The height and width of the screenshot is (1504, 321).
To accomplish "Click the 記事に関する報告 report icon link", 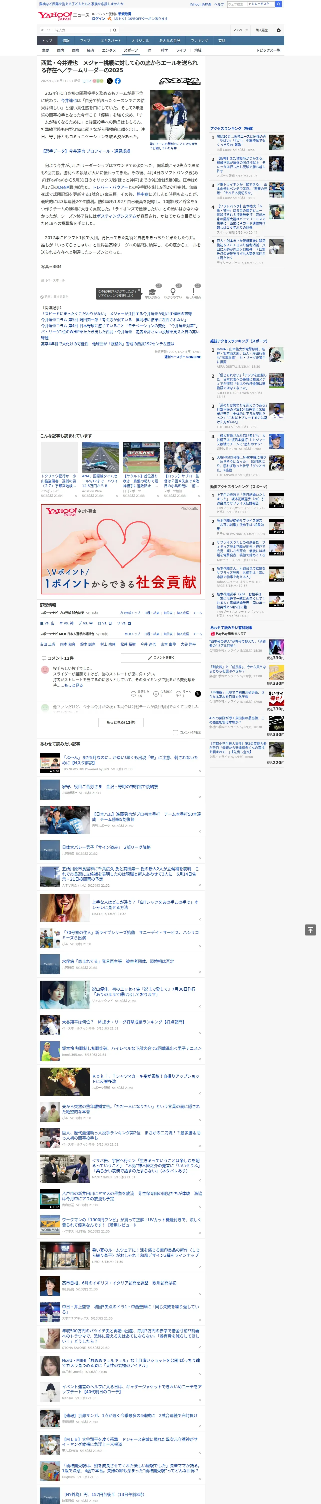I will tap(55, 297).
